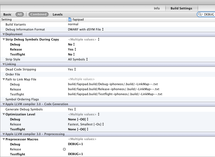Select Debug row under Path to Link Map
Image resolution: width=215 pixels, height=157 pixels.
[108, 84]
